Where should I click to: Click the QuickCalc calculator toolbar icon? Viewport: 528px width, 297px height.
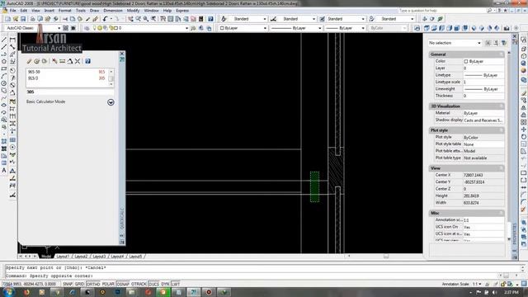click(201, 19)
